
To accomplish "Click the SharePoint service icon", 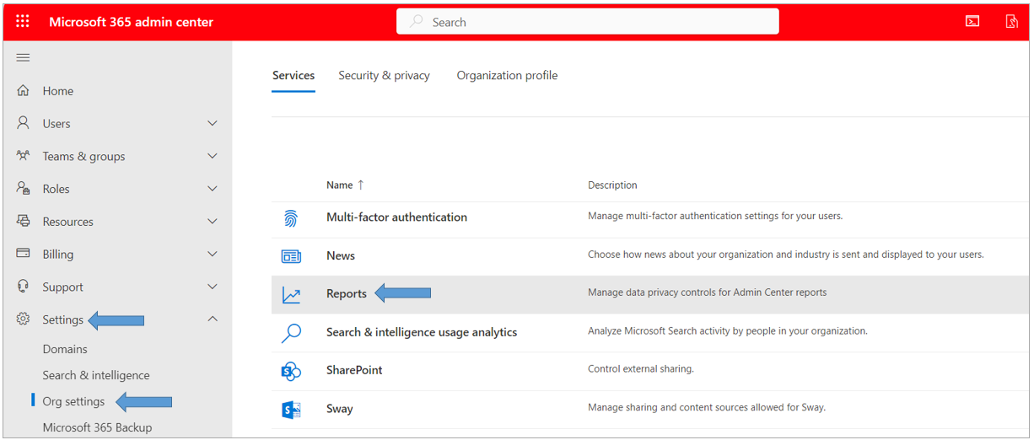I will [291, 371].
